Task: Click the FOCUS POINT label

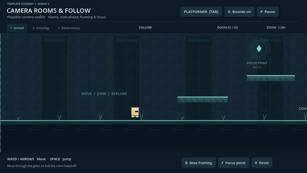Action: pyautogui.click(x=257, y=63)
